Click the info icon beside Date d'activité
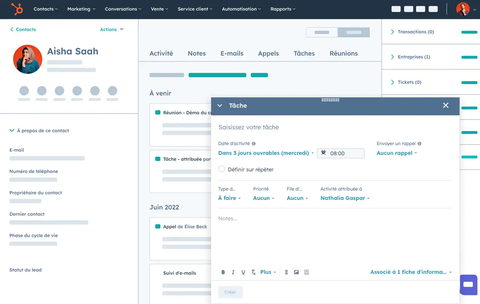This screenshot has width=480, height=304. 254,144
